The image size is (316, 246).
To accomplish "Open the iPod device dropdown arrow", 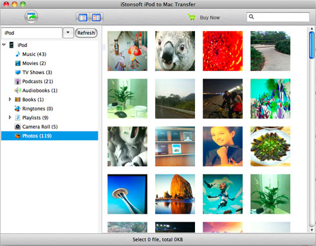I will pos(68,33).
